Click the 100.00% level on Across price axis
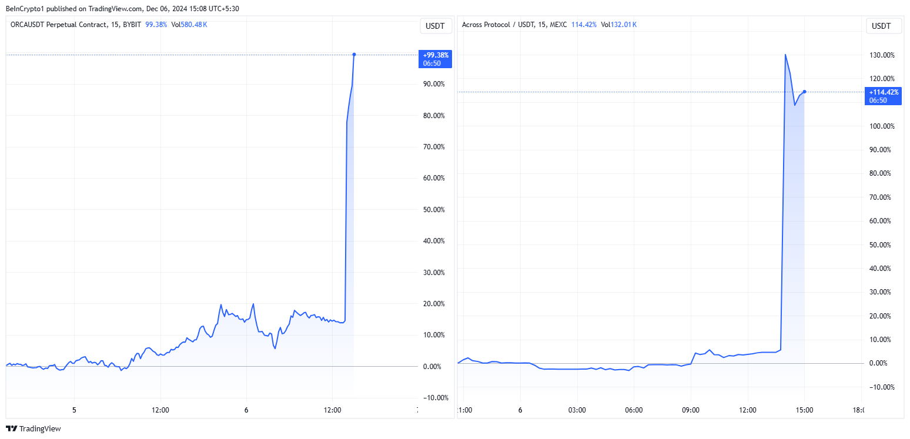The image size is (910, 439). pos(882,126)
